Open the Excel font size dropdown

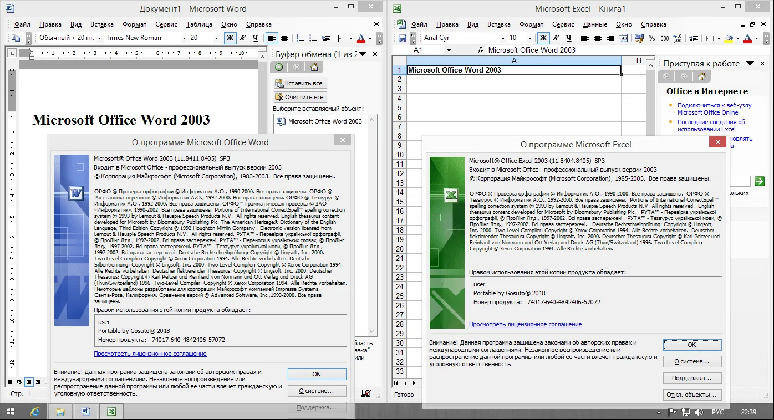coord(529,38)
